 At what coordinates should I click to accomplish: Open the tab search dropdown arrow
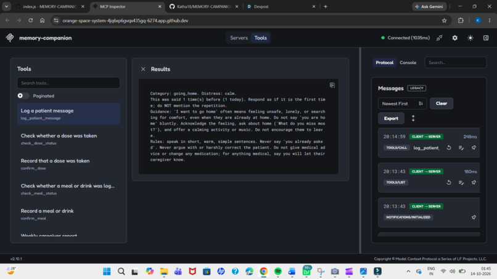point(6,6)
